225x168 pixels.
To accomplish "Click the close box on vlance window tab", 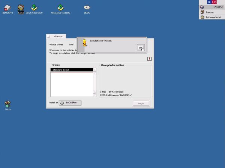I will (48, 36).
